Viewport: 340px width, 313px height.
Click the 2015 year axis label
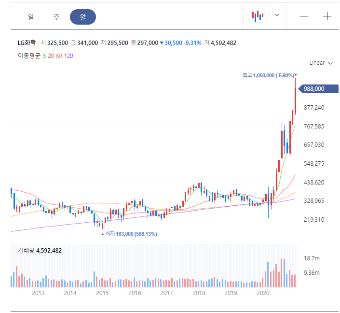[102, 293]
